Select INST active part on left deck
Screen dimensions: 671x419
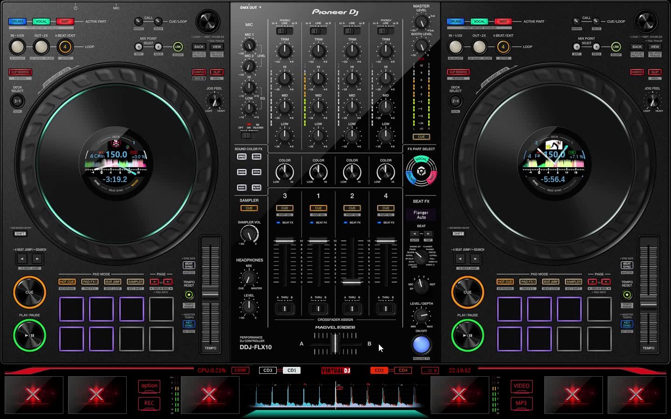65,21
